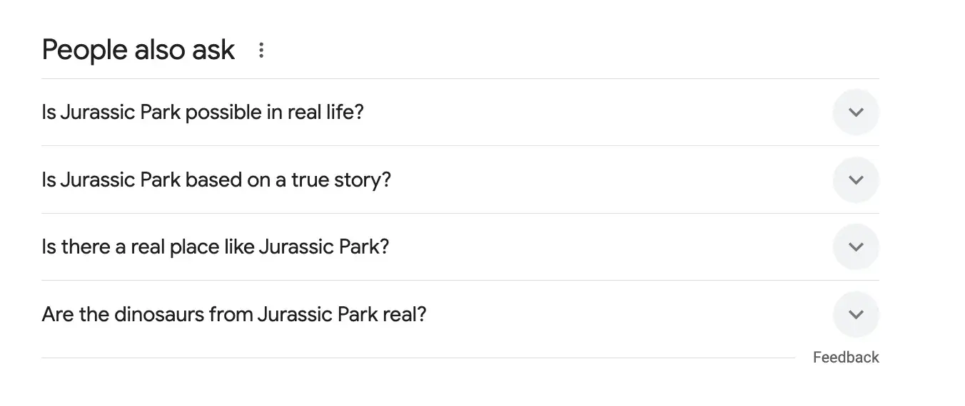Click the chevron for "based on a true story"
965x406 pixels.
tap(856, 179)
